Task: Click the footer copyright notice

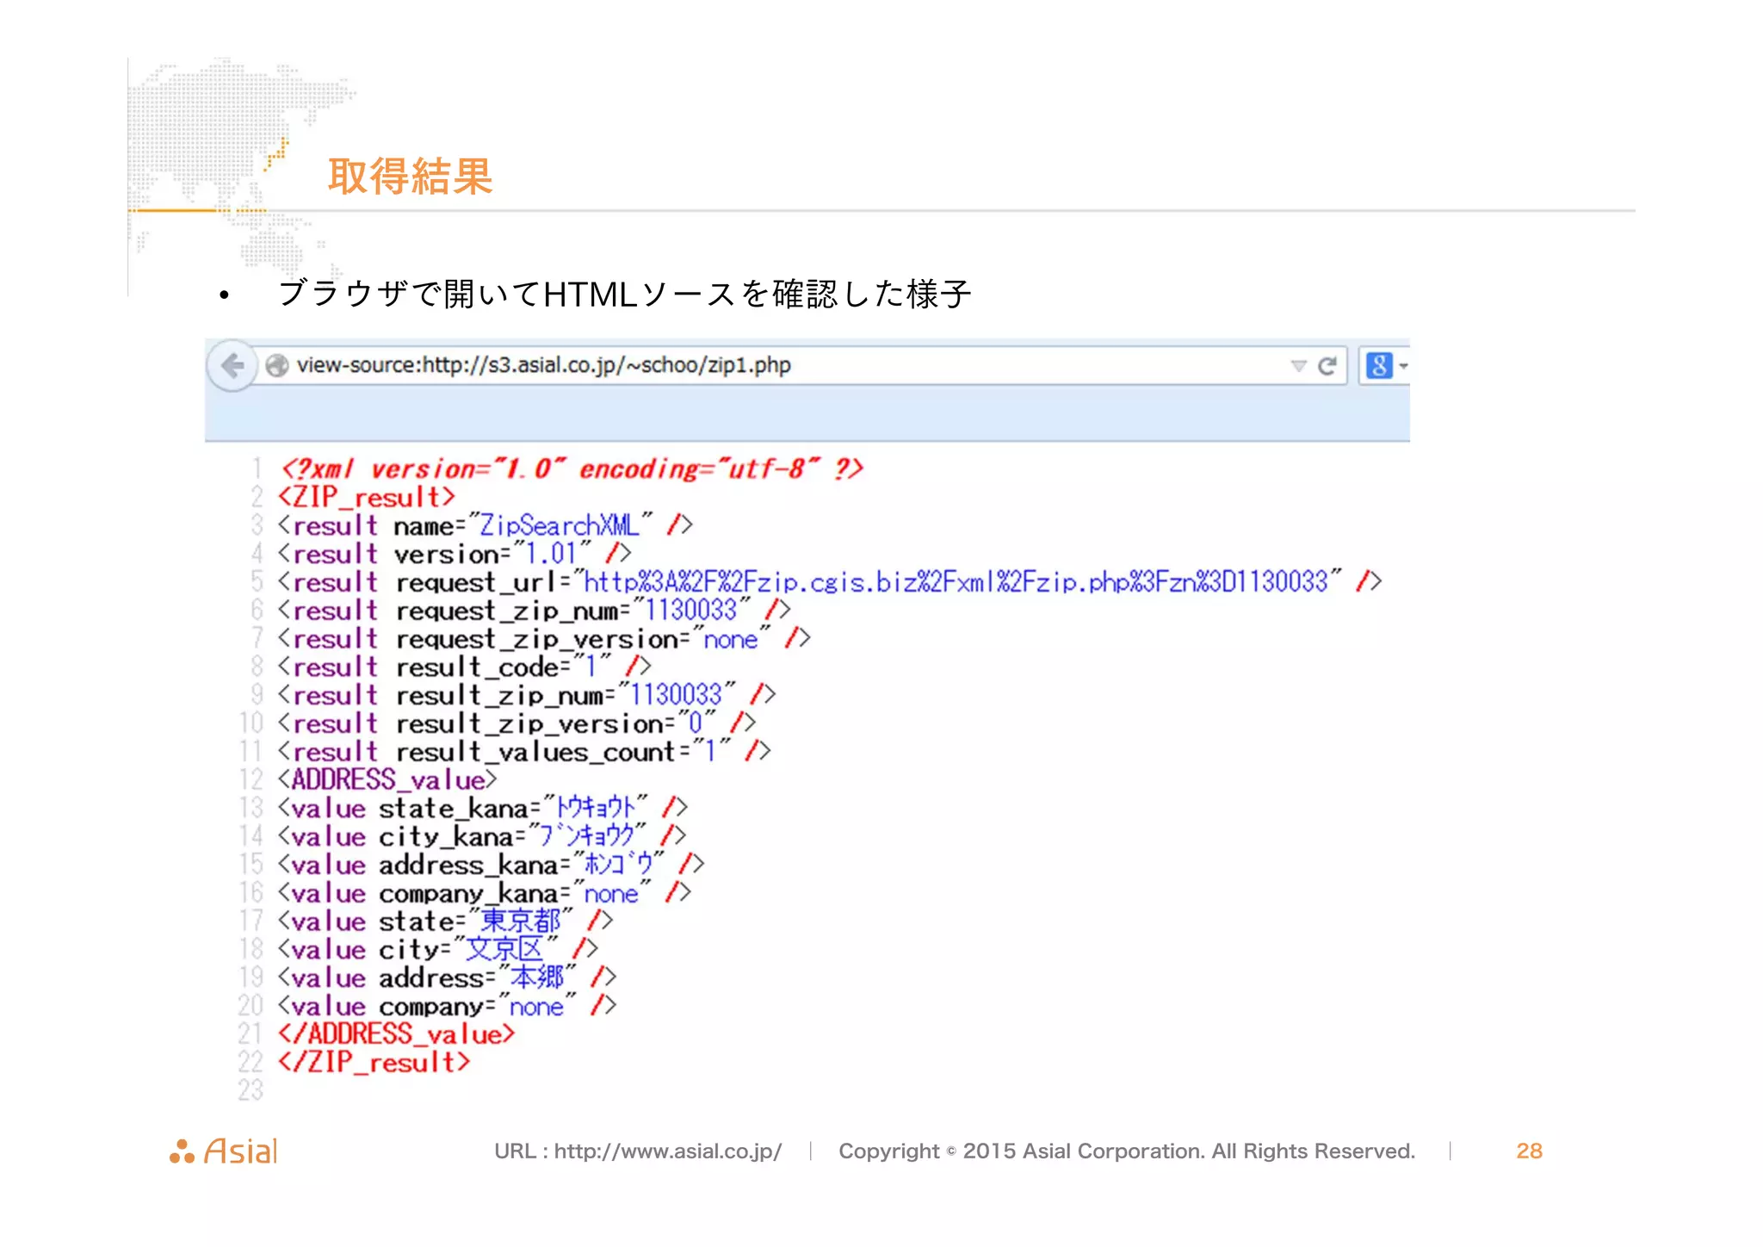Action: (1127, 1151)
